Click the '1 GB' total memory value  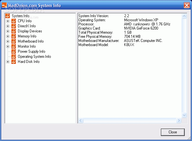tap(128, 32)
